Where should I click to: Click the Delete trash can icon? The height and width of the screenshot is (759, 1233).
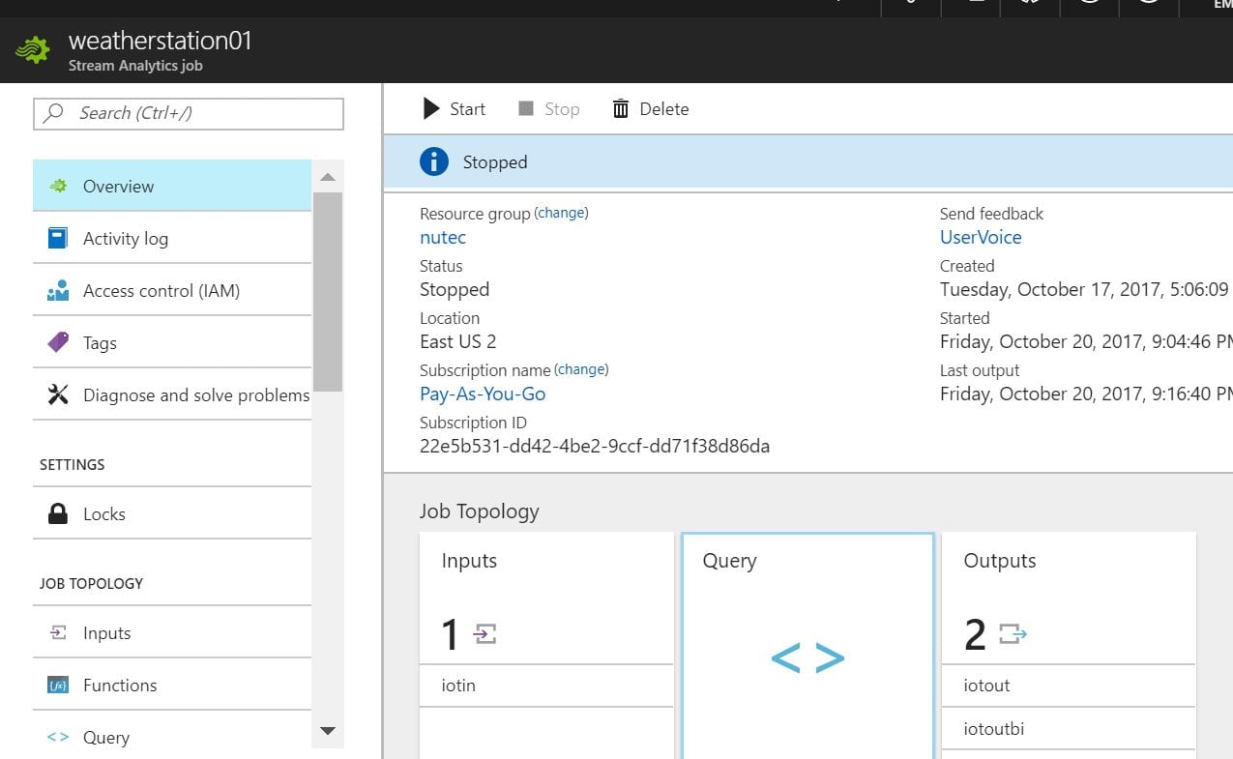[x=621, y=109]
